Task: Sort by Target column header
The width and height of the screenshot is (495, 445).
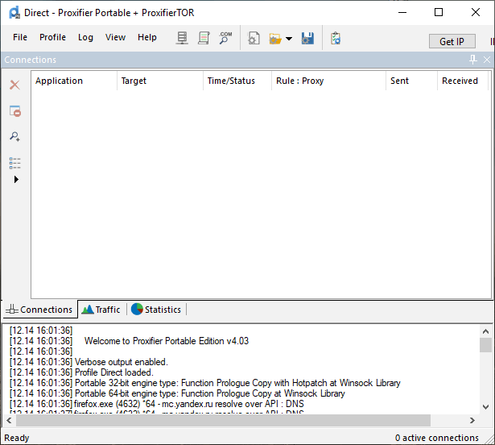Action: [160, 81]
